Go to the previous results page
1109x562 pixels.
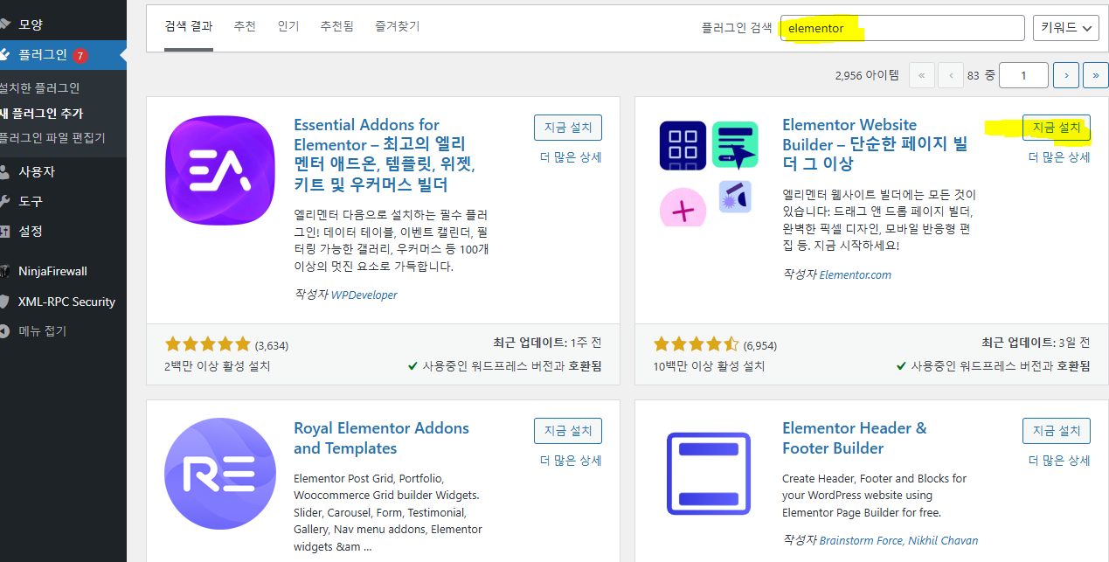951,75
